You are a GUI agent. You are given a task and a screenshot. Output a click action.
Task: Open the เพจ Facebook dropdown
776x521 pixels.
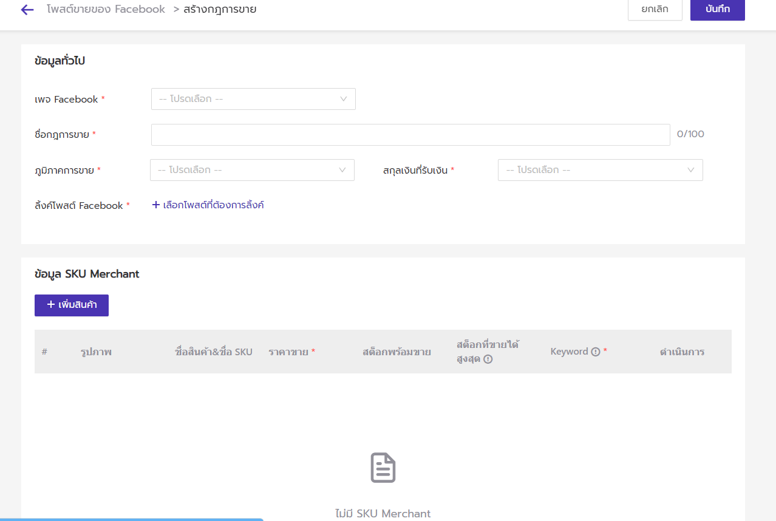[253, 99]
